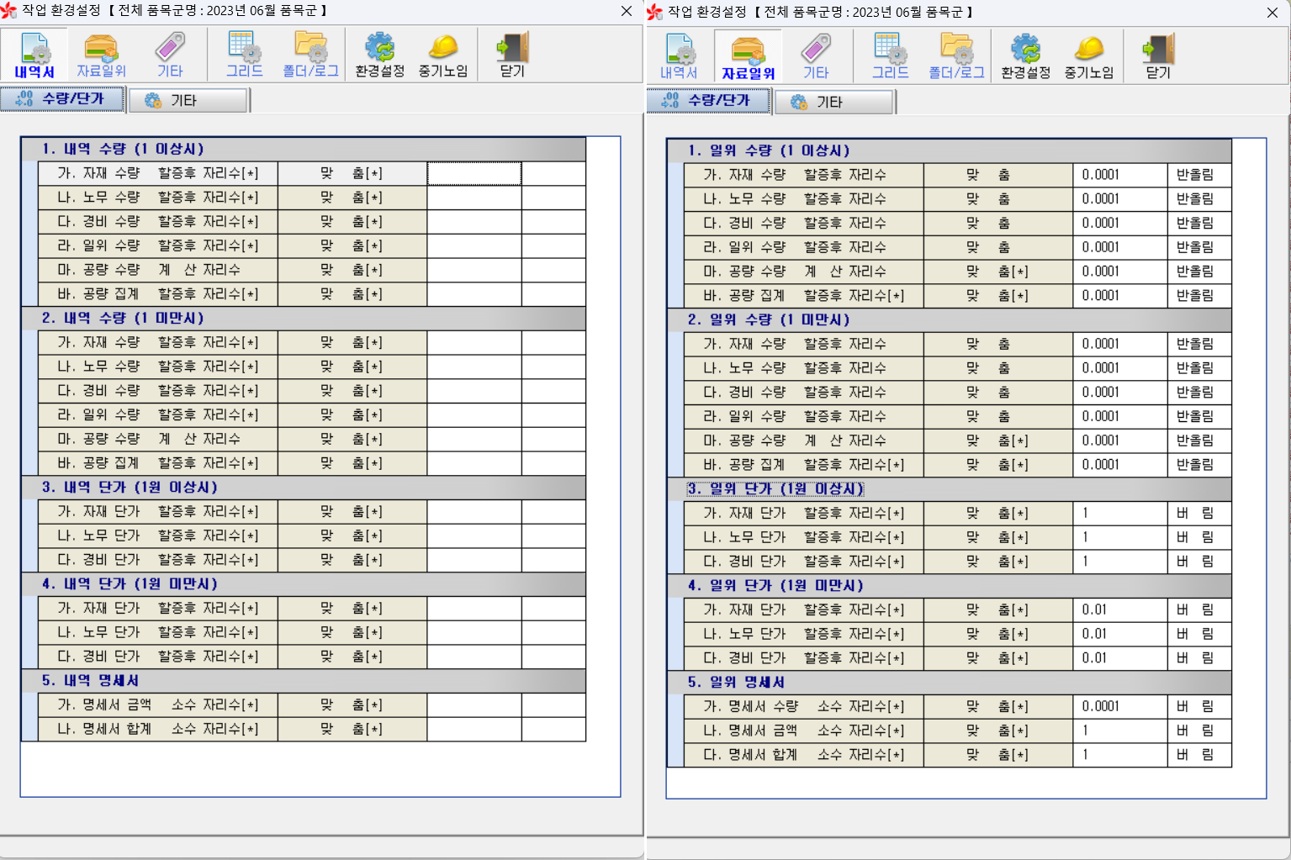Open 폴더/로그 in the right window toolbar
The height and width of the screenshot is (860, 1291).
(956, 57)
